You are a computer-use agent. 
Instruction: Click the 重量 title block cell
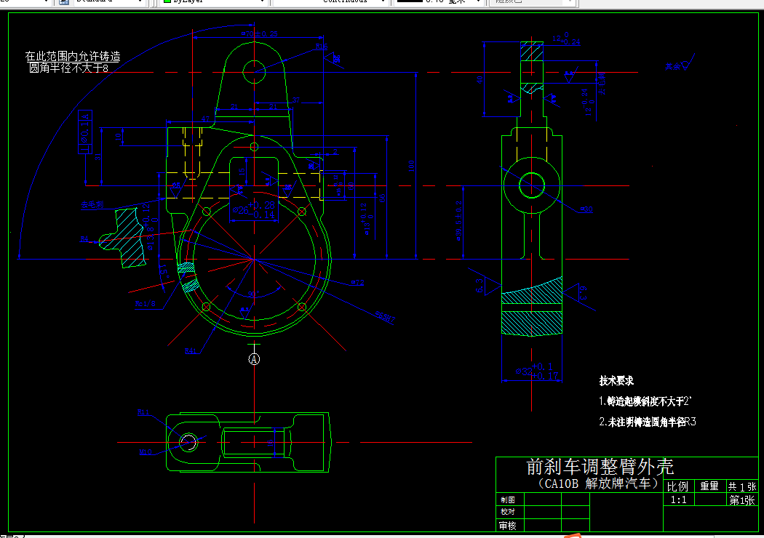709,486
